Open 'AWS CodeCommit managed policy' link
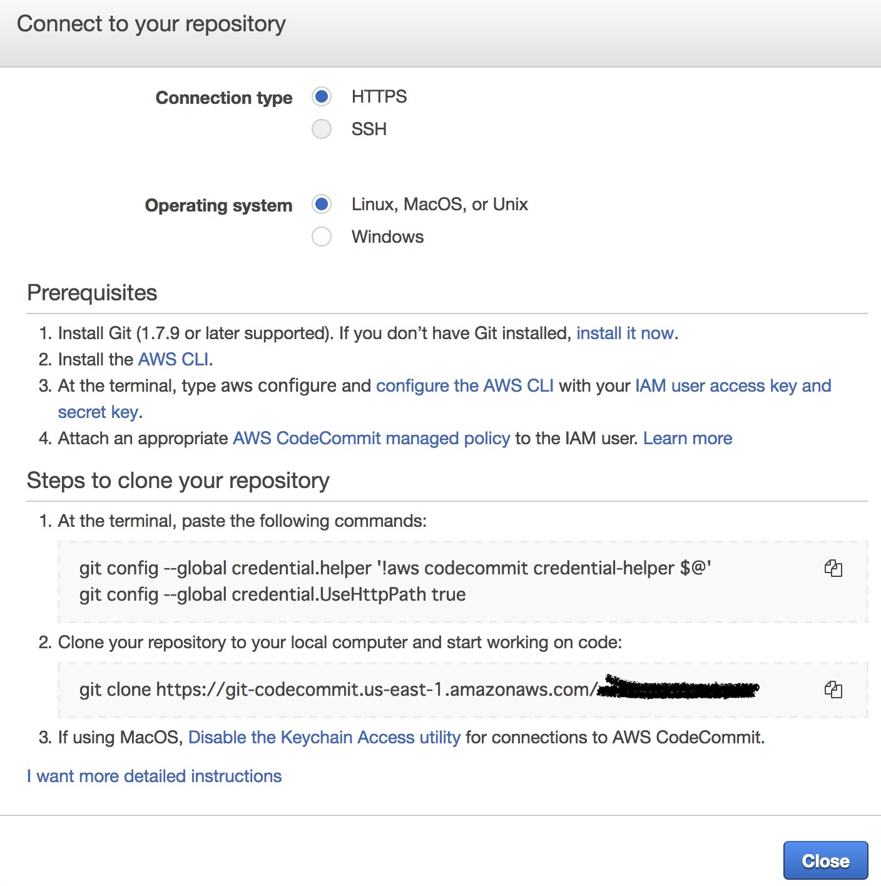Viewport: 881px width, 886px height. tap(372, 438)
